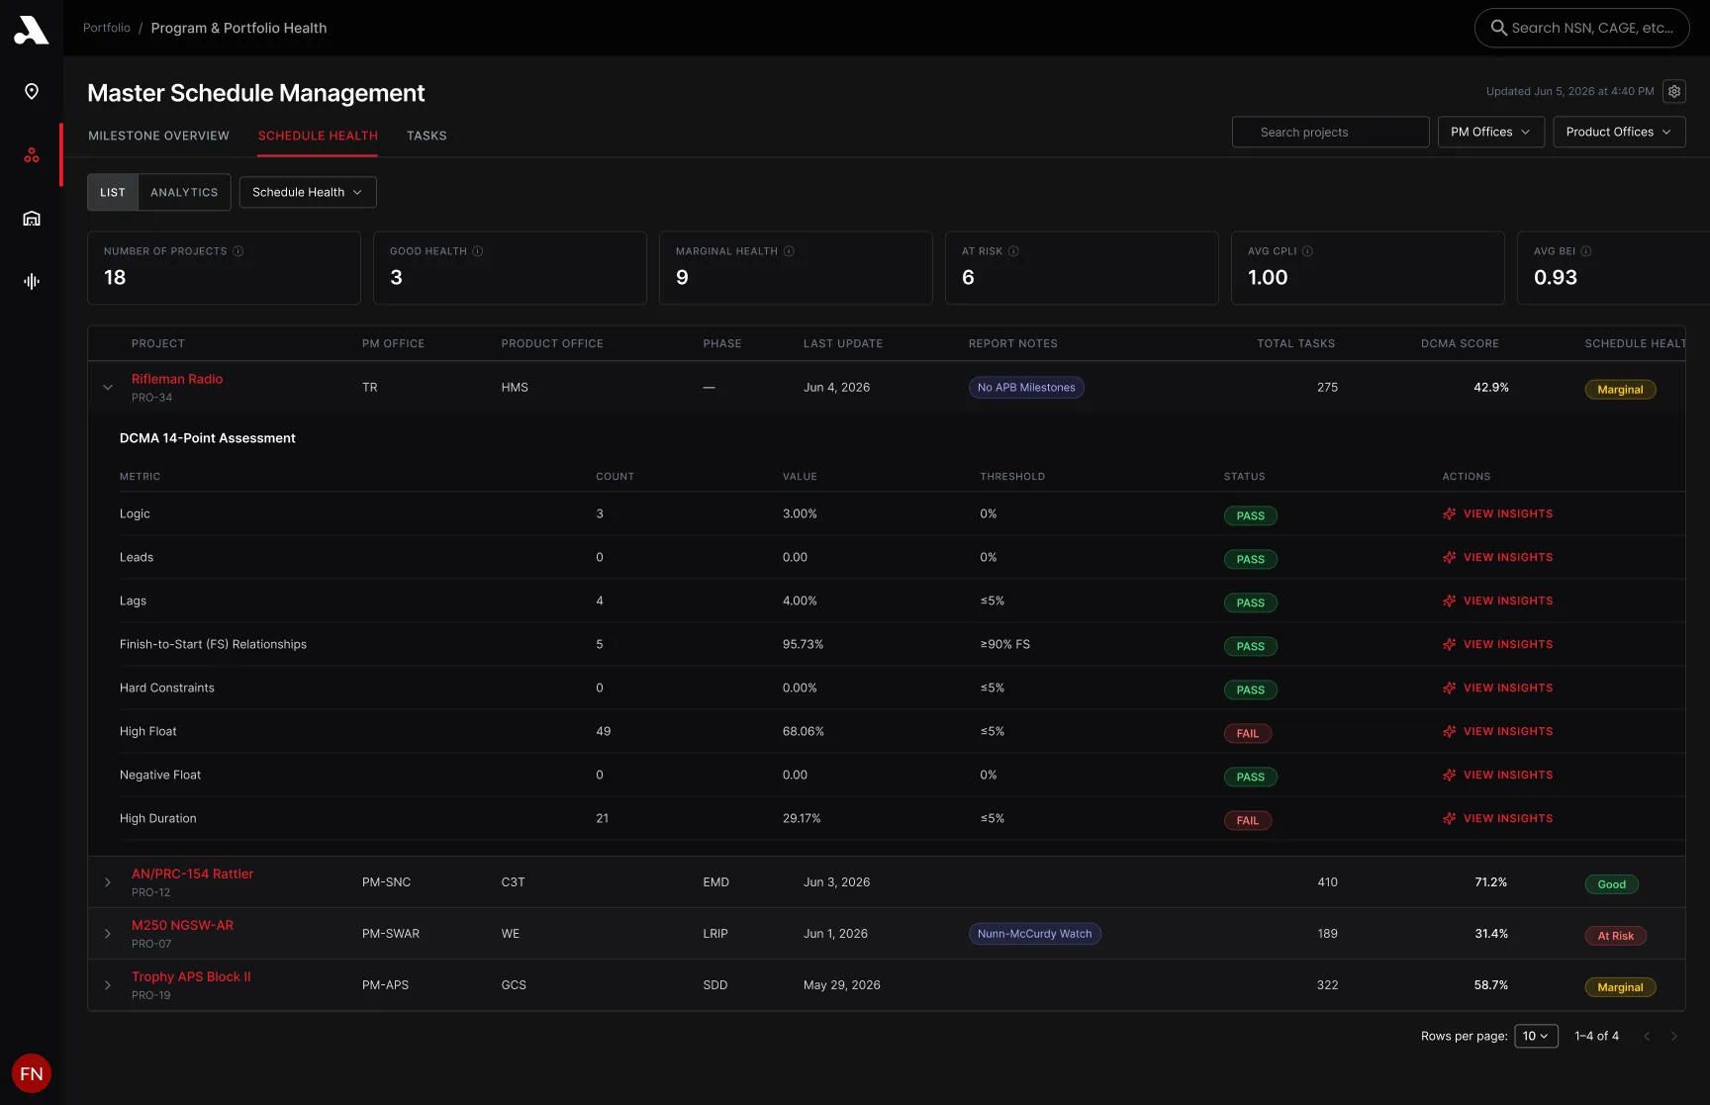Open the portfolio nodes sidebar icon

(x=32, y=155)
